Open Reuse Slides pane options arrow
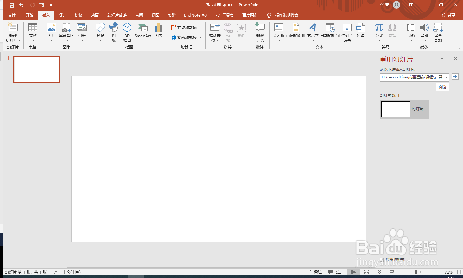The image size is (463, 278). [x=442, y=58]
